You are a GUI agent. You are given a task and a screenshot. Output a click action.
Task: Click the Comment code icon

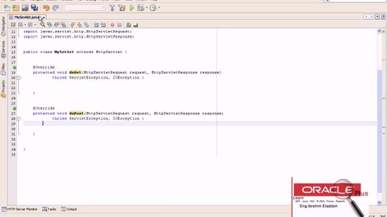(129, 25)
